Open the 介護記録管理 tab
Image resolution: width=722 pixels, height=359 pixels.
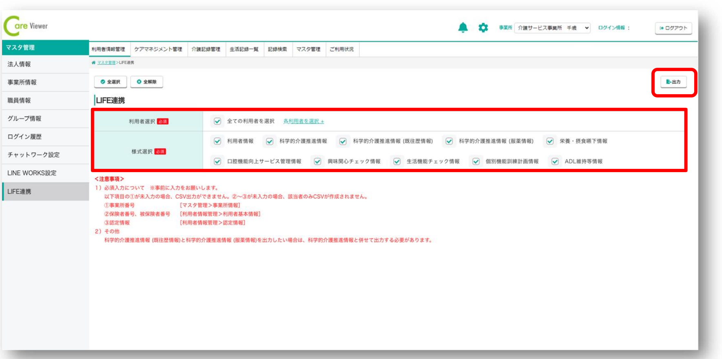click(206, 49)
